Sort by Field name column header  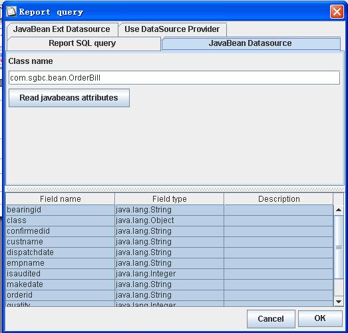pyautogui.click(x=61, y=199)
